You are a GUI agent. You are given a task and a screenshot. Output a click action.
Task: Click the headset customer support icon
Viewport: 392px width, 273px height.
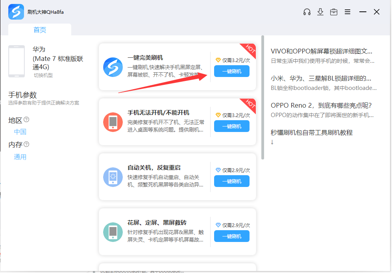point(307,12)
